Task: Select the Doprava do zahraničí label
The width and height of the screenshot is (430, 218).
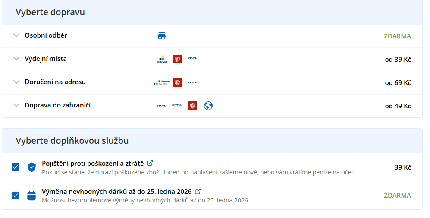Action: [57, 105]
